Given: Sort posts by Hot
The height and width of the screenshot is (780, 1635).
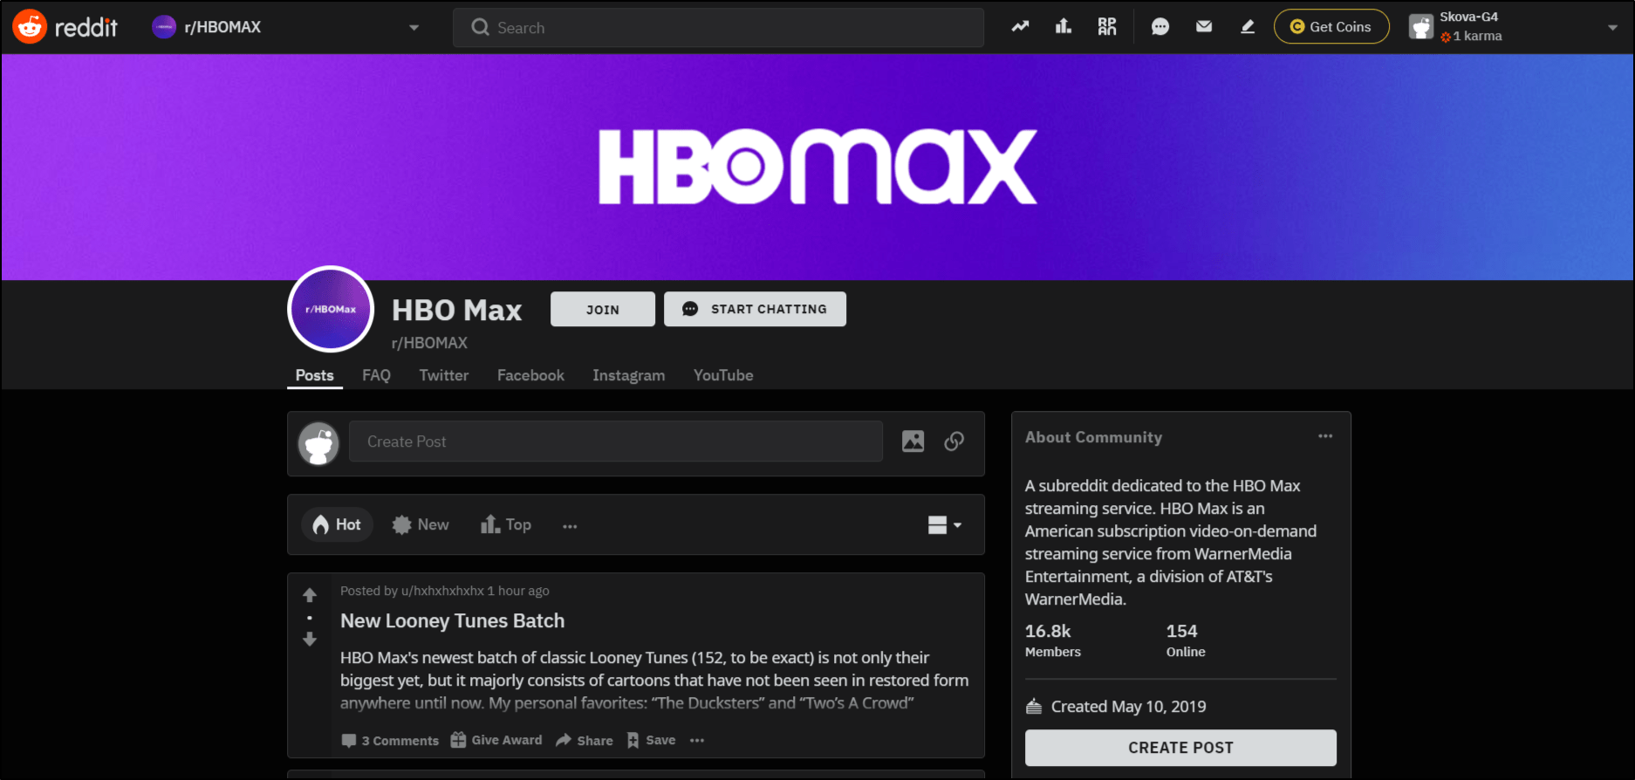Looking at the screenshot, I should point(337,524).
